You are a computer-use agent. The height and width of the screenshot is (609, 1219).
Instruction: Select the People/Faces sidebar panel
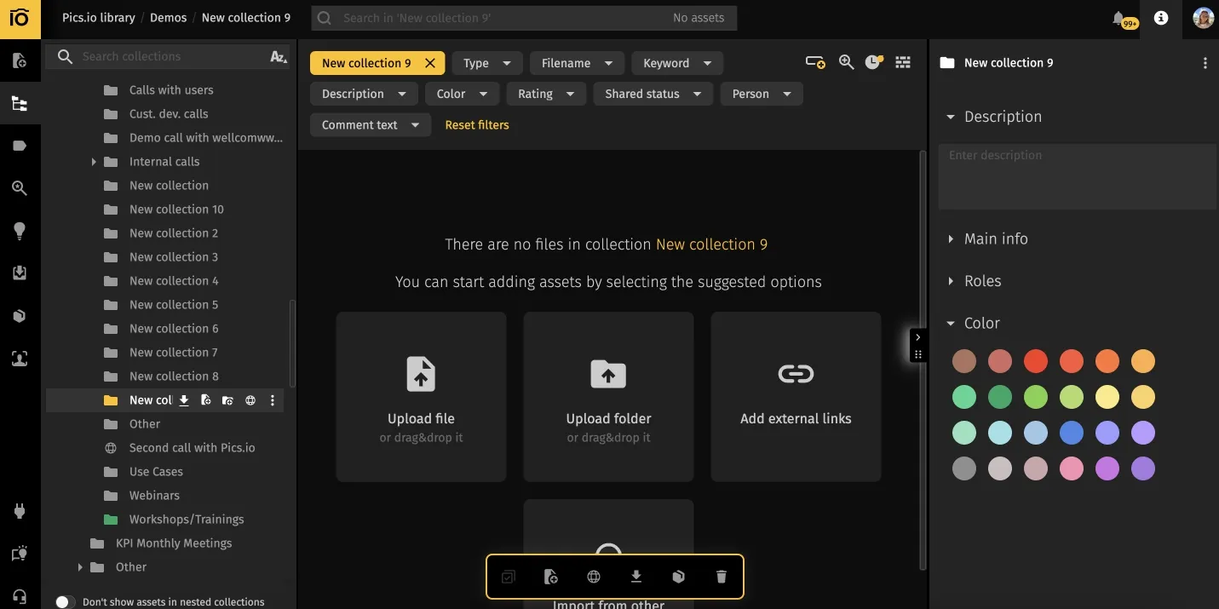tap(20, 358)
